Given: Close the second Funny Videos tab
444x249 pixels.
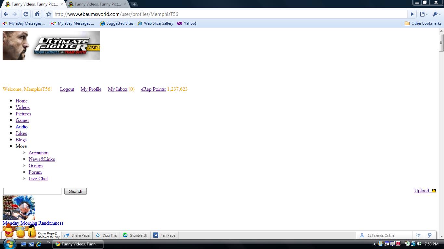Looking at the screenshot, I should (x=125, y=4).
